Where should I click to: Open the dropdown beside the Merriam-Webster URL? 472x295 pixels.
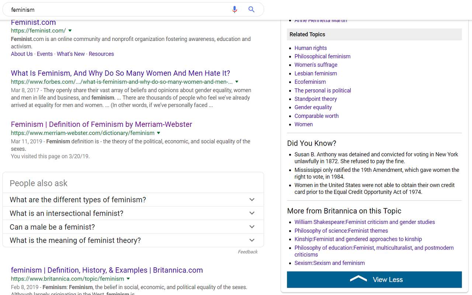159,133
